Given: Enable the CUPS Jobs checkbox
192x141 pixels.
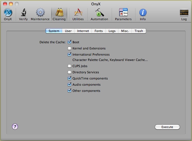Looking at the screenshot, I should coord(69,66).
